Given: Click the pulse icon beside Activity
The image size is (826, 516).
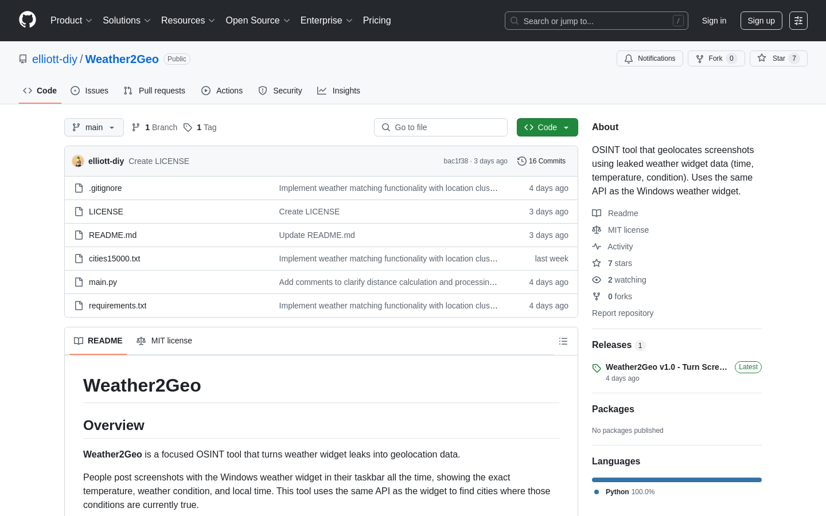Looking at the screenshot, I should coord(597,247).
